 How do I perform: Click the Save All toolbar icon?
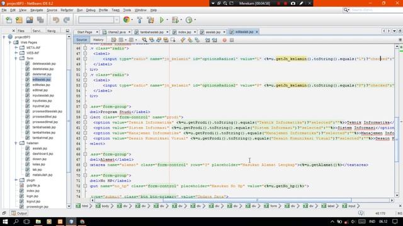(x=40, y=20)
